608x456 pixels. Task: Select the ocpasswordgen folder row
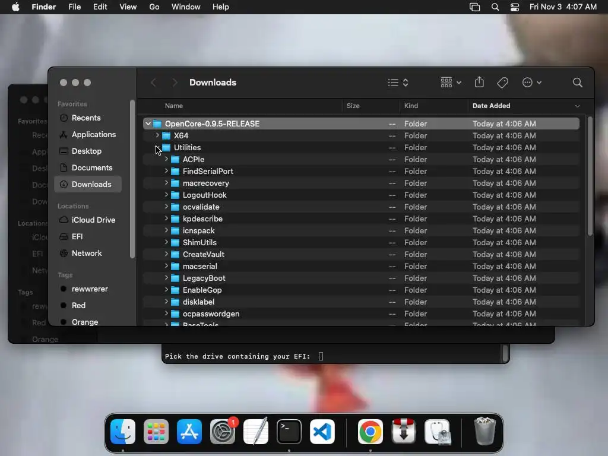click(362, 313)
